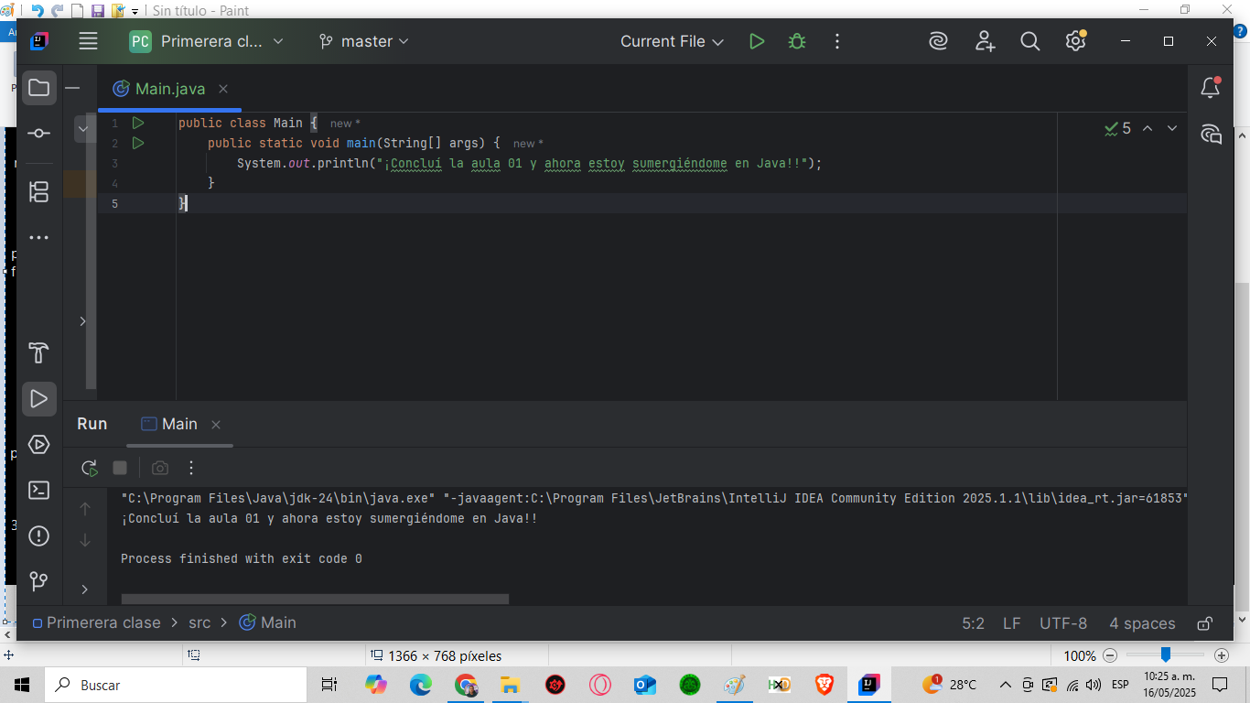Run class Main from line 1 gutter arrow

tap(138, 123)
